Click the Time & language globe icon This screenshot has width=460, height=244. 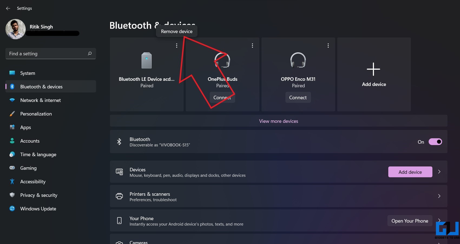pos(12,154)
